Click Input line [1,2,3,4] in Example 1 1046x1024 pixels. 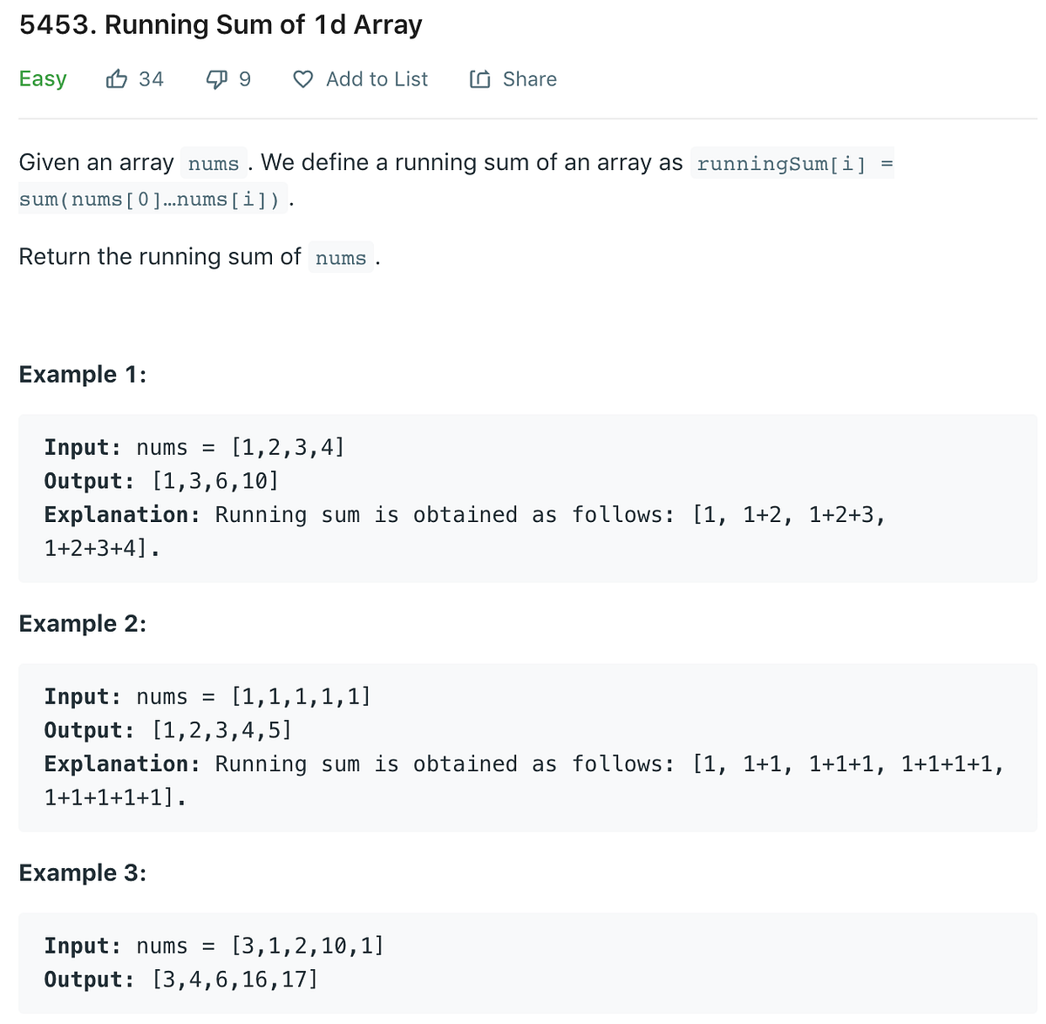(x=194, y=448)
